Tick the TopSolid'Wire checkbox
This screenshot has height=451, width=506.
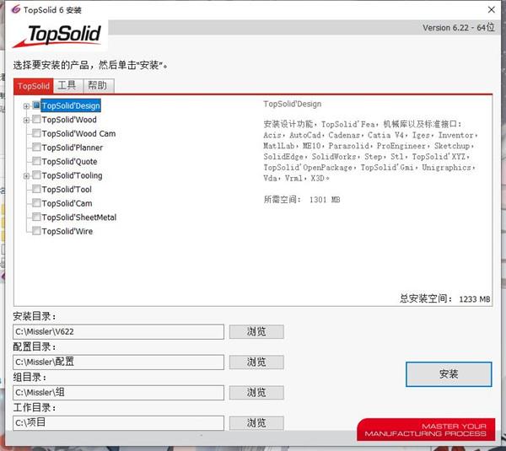point(36,231)
